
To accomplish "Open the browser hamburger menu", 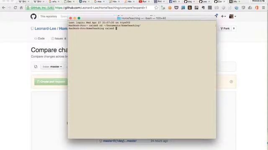I will coord(263,7).
